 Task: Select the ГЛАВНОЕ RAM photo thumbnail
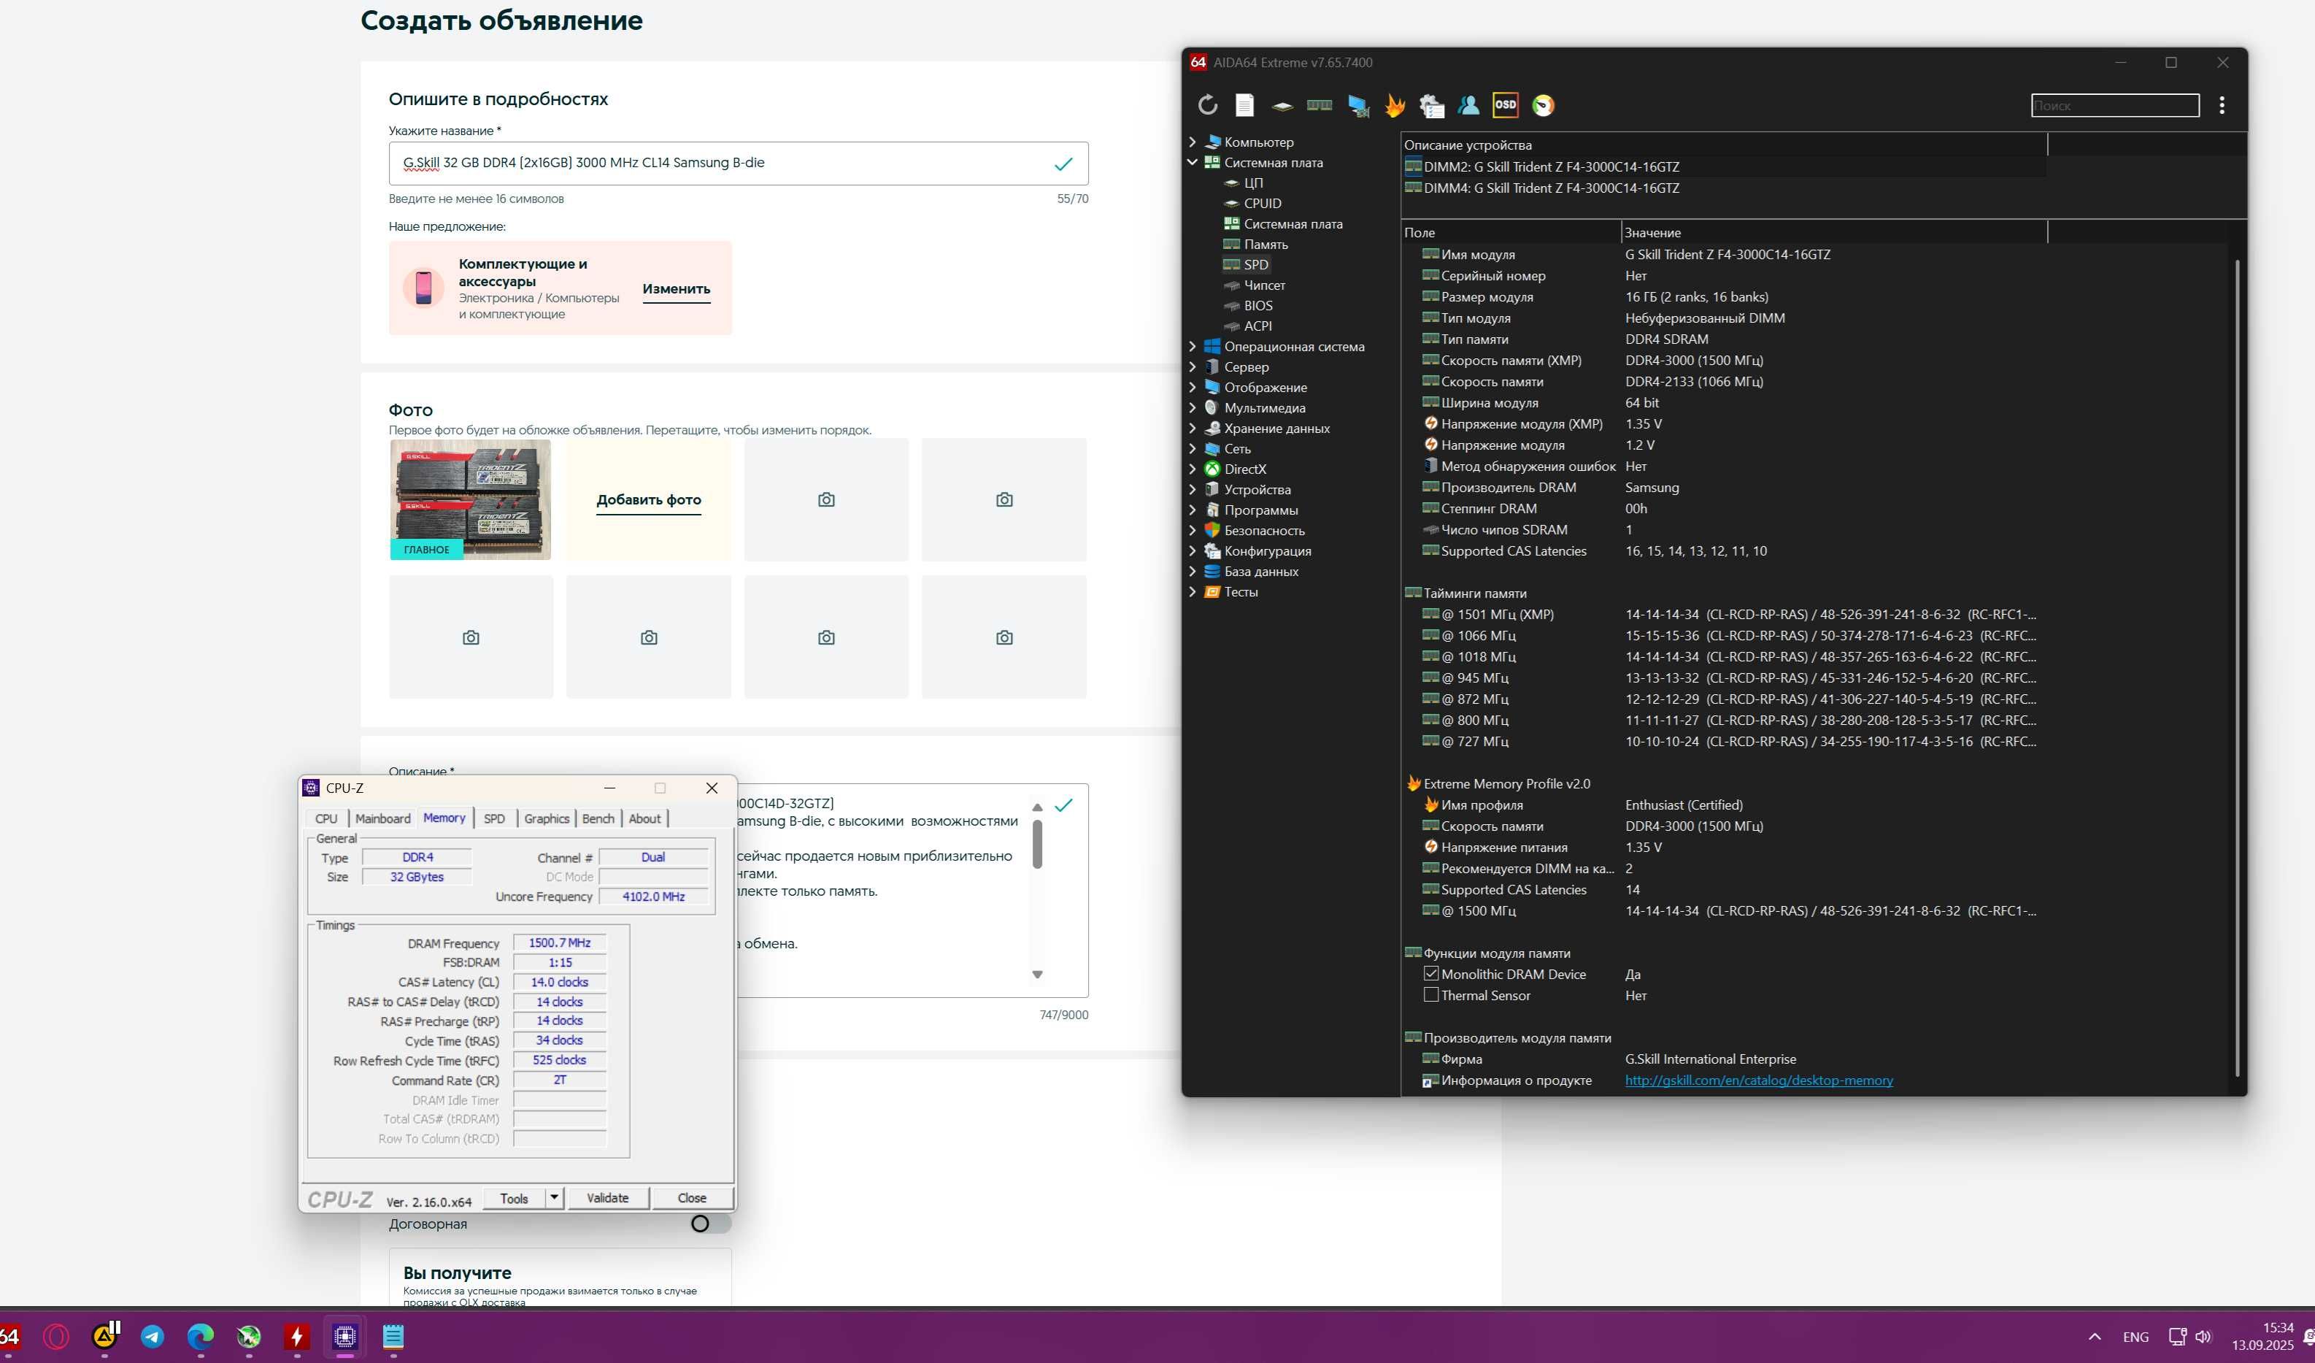470,499
